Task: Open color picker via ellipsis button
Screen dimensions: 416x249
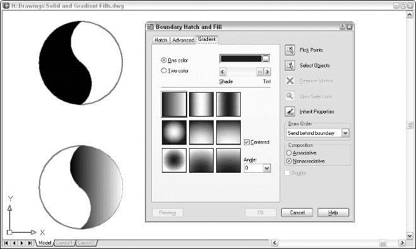Action: coord(265,59)
